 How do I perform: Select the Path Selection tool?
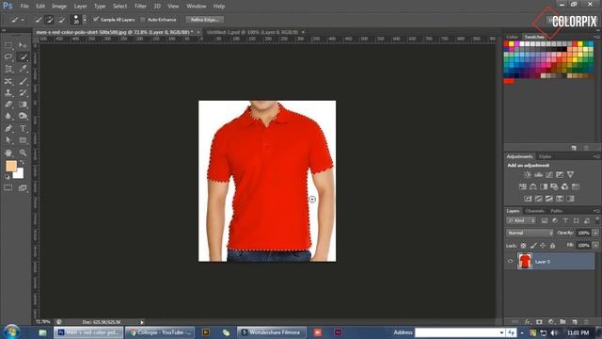tap(8, 140)
